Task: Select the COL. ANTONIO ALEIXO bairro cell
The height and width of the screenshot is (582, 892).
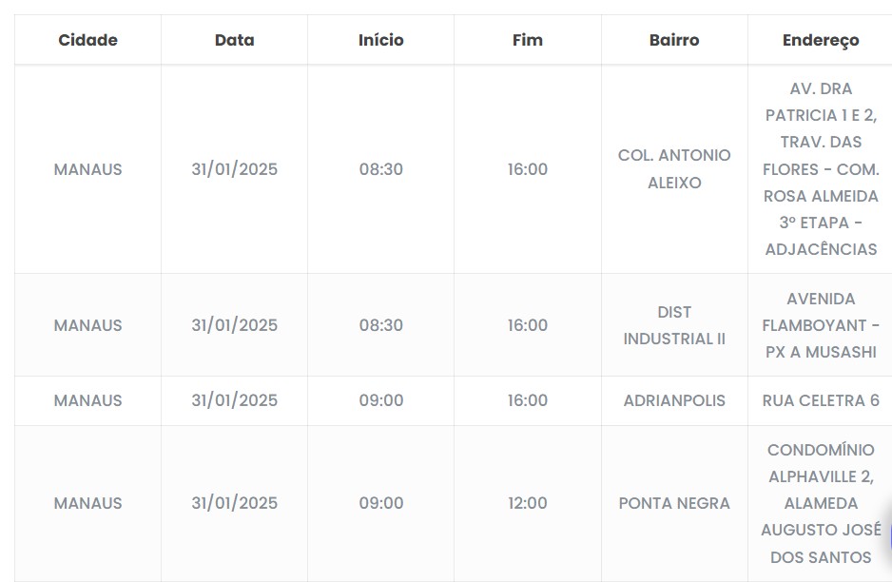Action: point(674,169)
